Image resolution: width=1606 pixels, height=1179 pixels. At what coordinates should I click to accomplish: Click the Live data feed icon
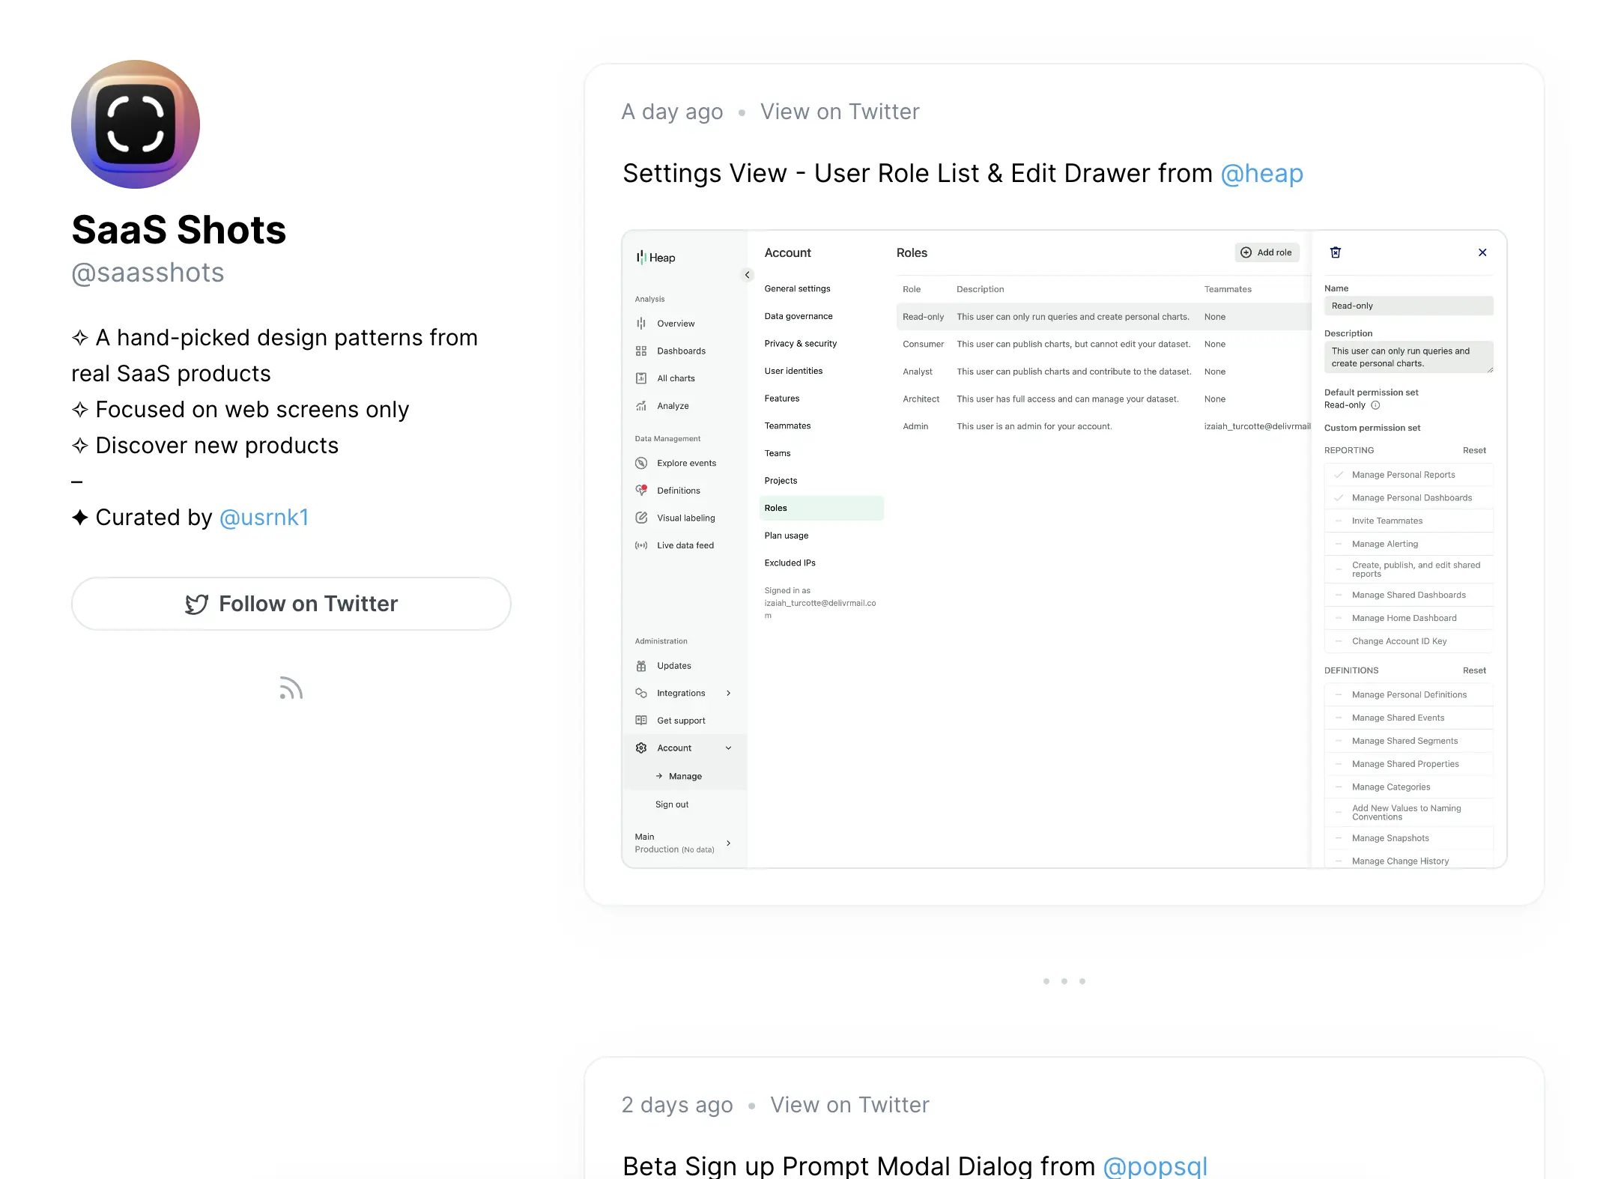point(641,545)
